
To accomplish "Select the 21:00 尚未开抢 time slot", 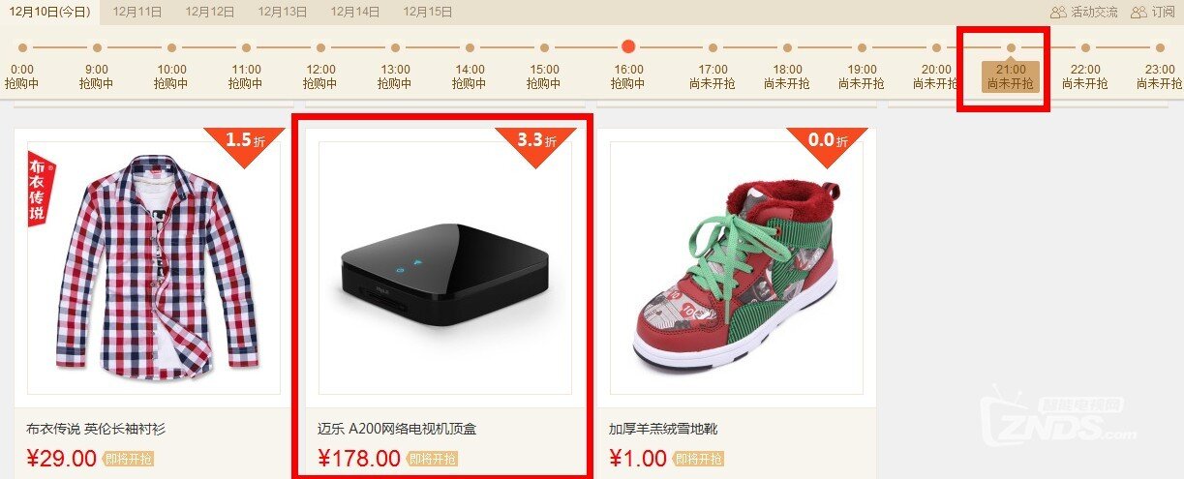I will coord(1010,76).
